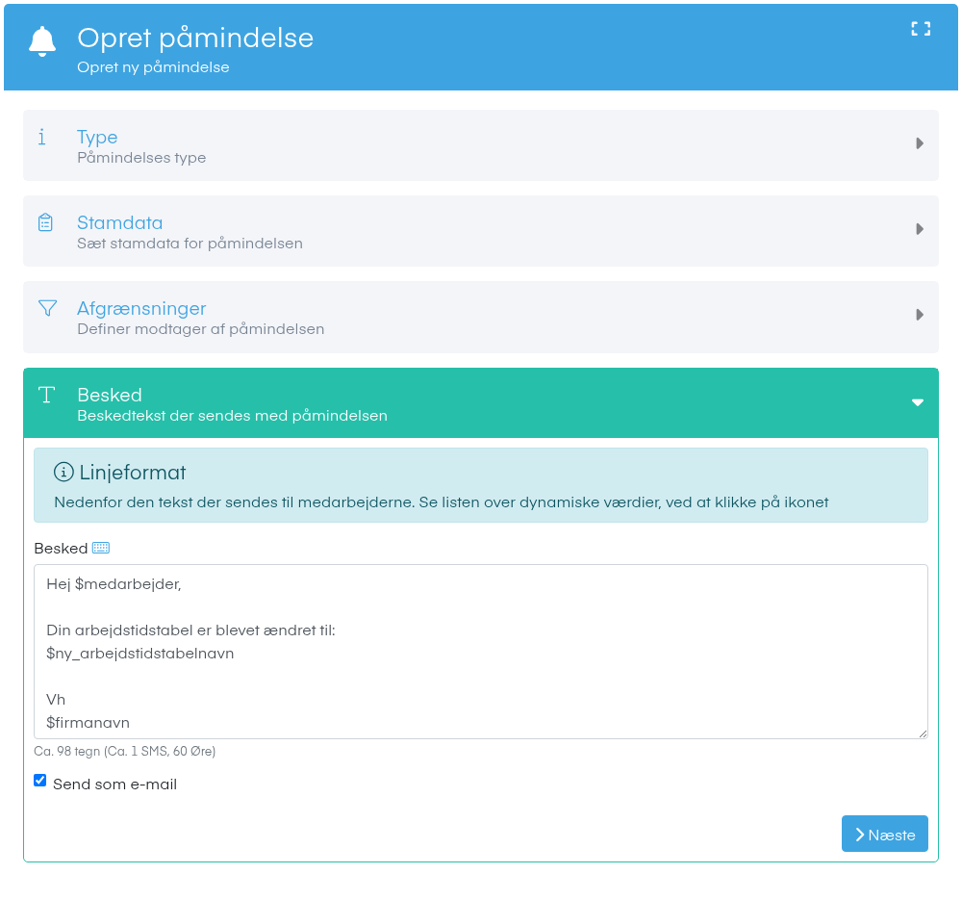Click inside the Besked message textarea
962x900 pixels.
point(480,652)
